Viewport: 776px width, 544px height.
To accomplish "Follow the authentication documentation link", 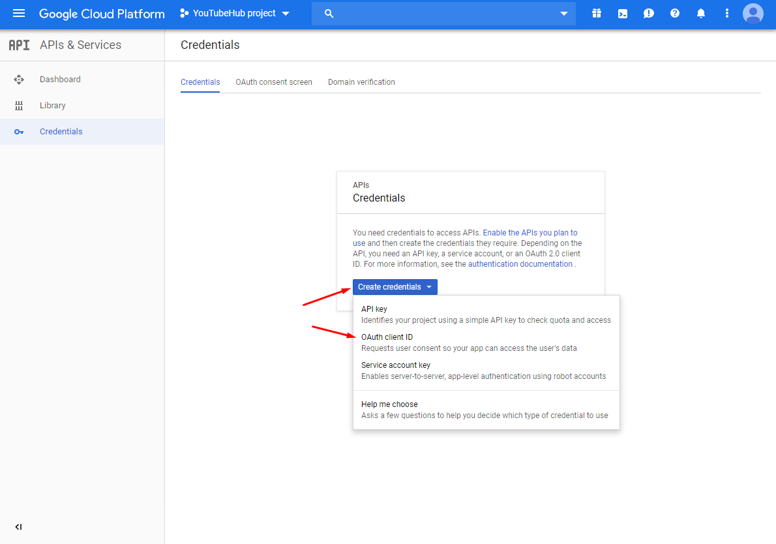I will tap(520, 264).
